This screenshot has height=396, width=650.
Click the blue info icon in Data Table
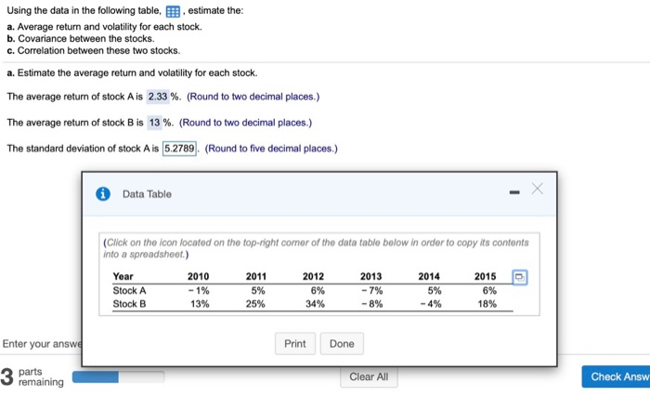click(104, 193)
